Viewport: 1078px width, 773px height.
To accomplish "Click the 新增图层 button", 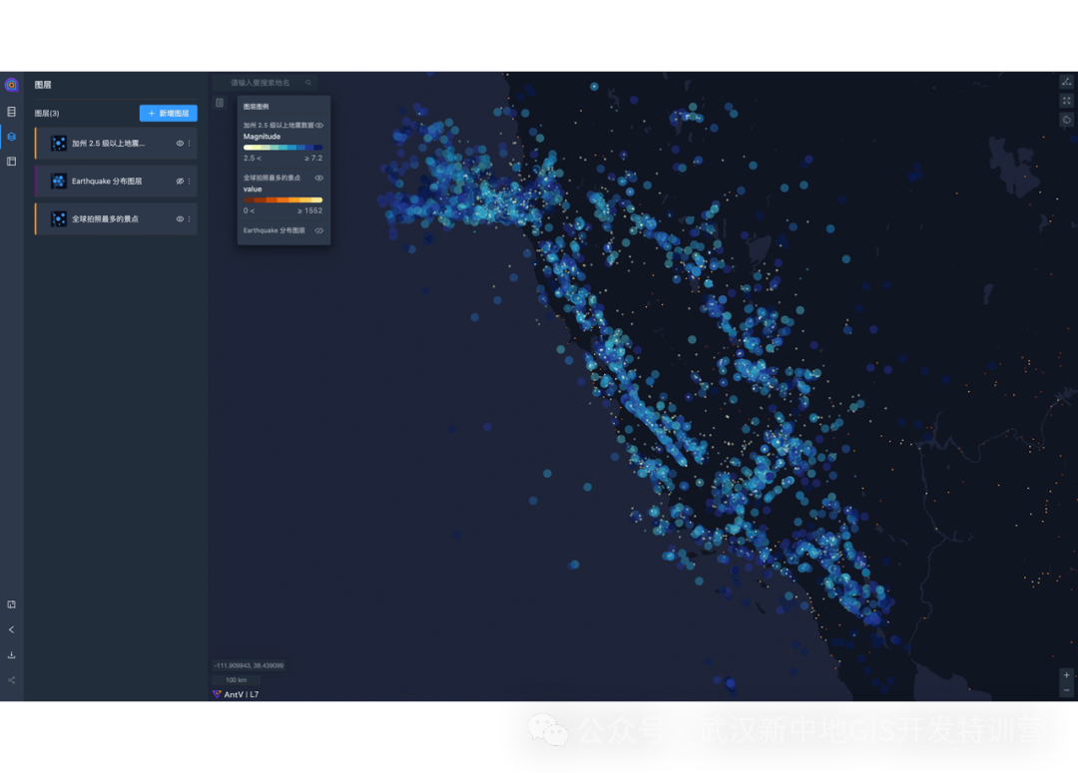I will 168,113.
